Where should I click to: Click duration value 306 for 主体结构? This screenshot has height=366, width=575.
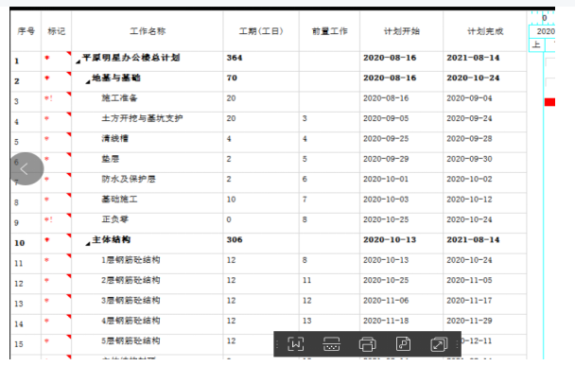235,240
